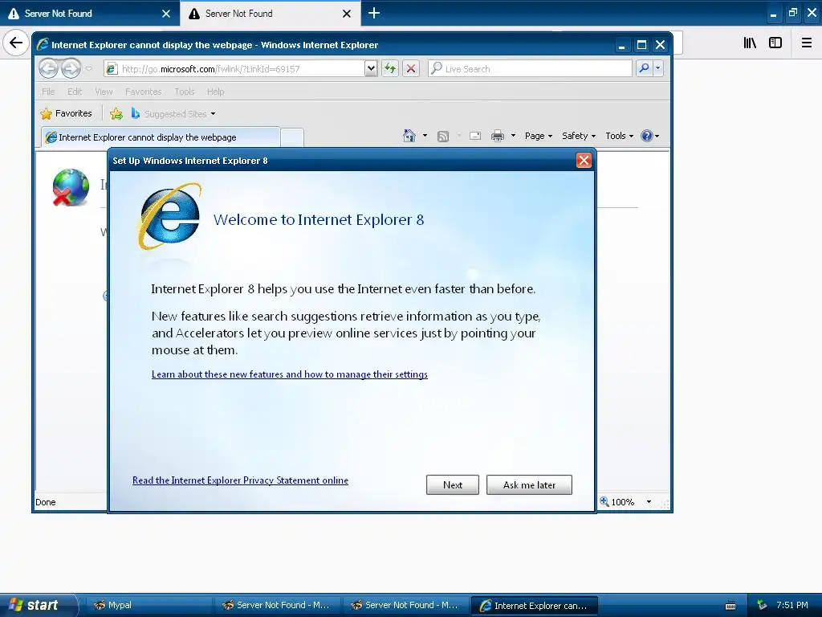Viewport: 822px width, 617px height.
Task: Click the Print icon in command bar
Action: pos(498,136)
